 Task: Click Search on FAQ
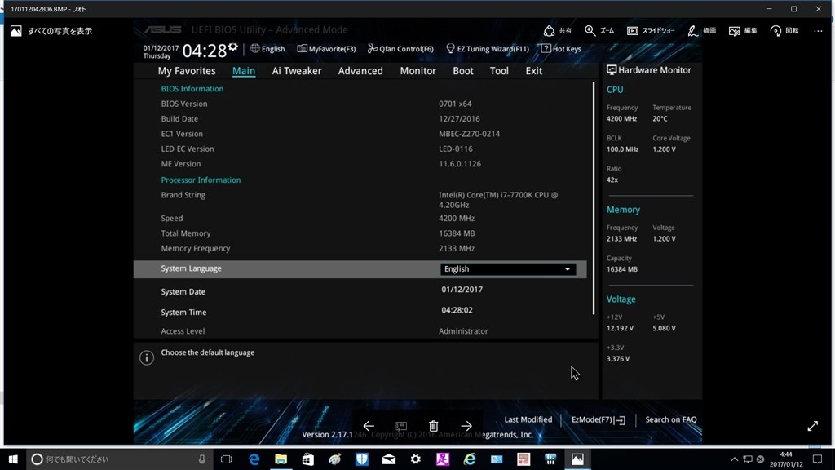coord(670,419)
